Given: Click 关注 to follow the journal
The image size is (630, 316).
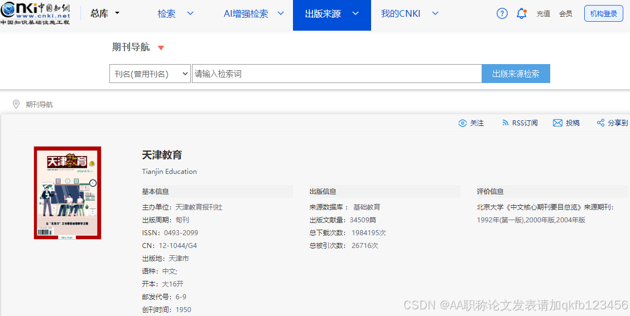Looking at the screenshot, I should [x=477, y=123].
